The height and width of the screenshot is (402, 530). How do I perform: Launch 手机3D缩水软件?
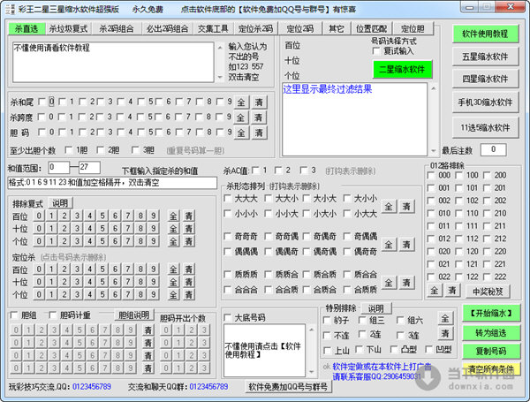[485, 102]
